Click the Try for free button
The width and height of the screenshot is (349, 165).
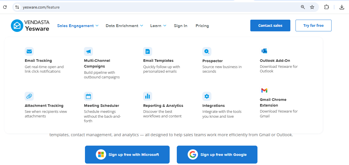pyautogui.click(x=313, y=25)
